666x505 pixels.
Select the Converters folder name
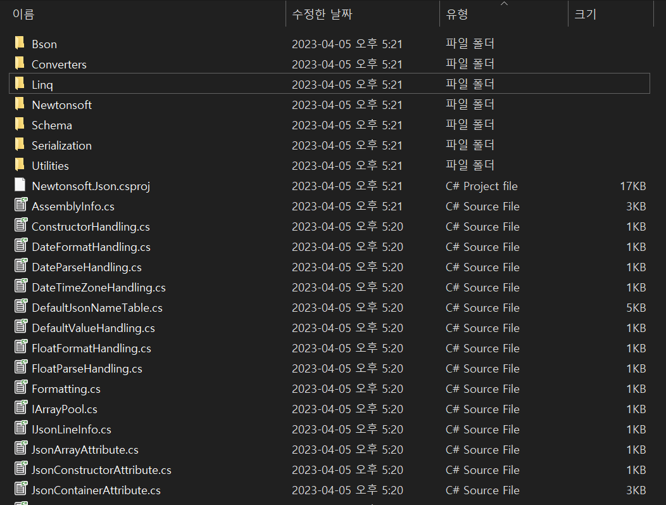[59, 65]
